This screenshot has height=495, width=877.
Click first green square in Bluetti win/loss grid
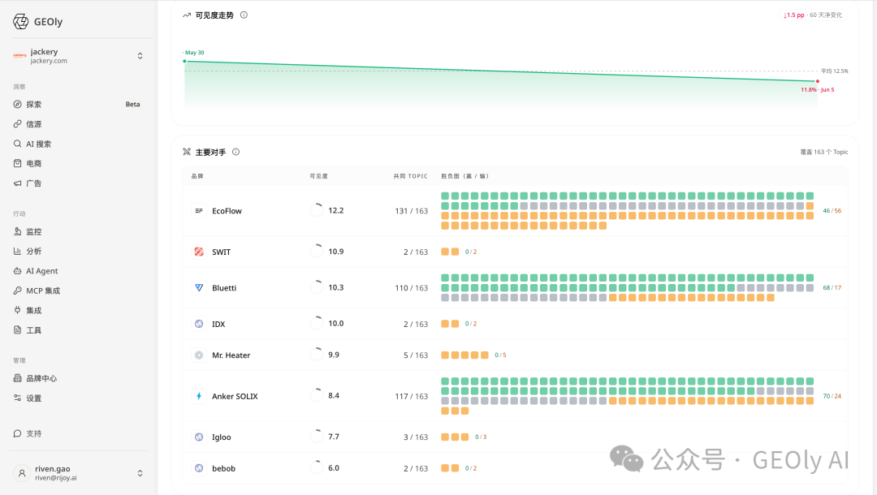[x=445, y=278]
